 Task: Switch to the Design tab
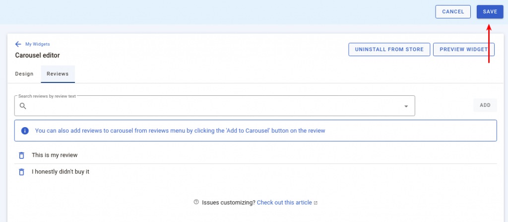(24, 74)
